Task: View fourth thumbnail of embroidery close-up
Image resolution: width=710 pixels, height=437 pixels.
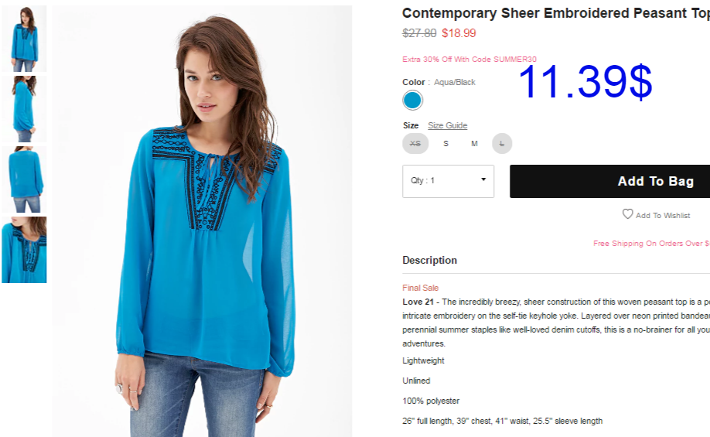Action: [x=24, y=250]
